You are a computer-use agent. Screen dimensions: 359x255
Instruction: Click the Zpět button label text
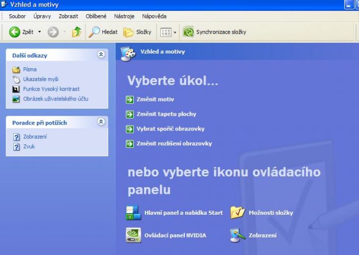tap(28, 32)
